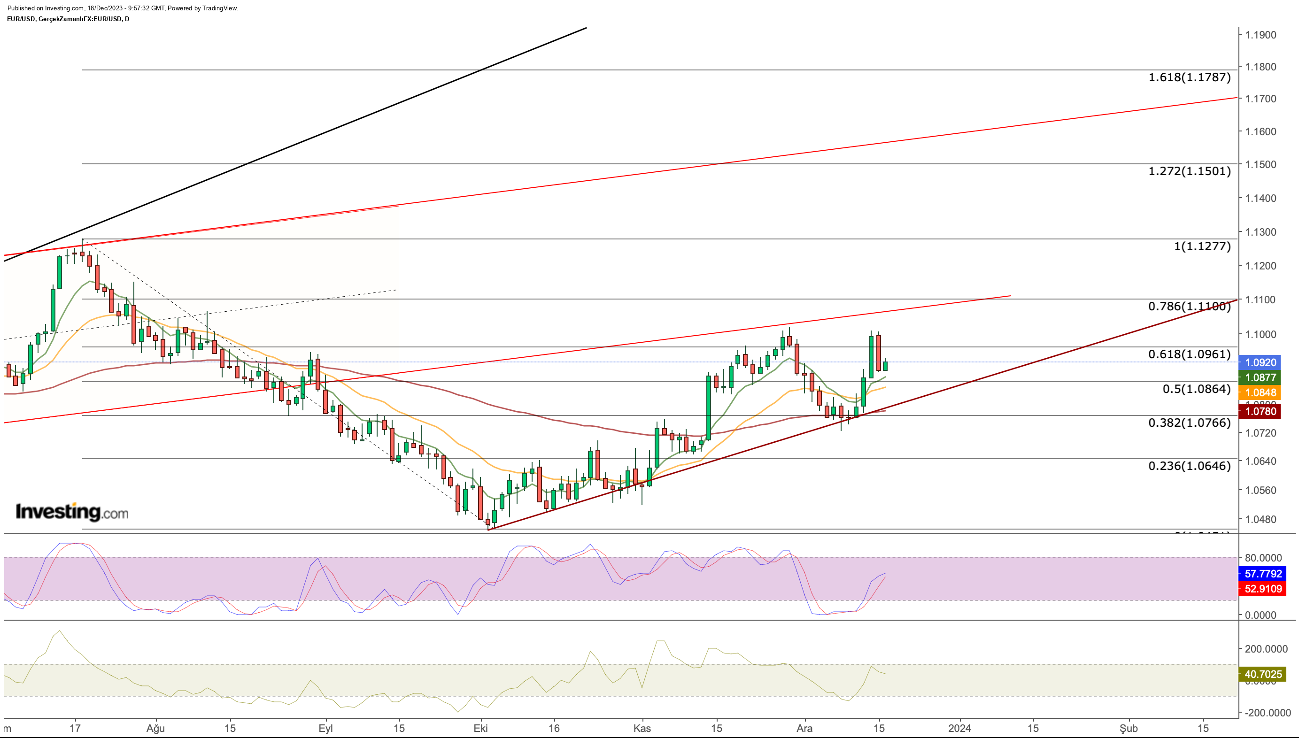Click the Şub month label on time axis
Image resolution: width=1299 pixels, height=738 pixels.
(1129, 729)
